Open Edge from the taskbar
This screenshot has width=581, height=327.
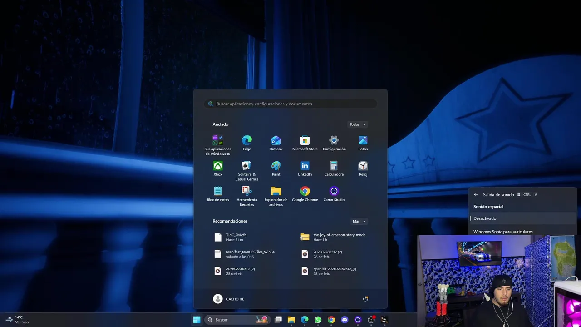click(x=305, y=320)
